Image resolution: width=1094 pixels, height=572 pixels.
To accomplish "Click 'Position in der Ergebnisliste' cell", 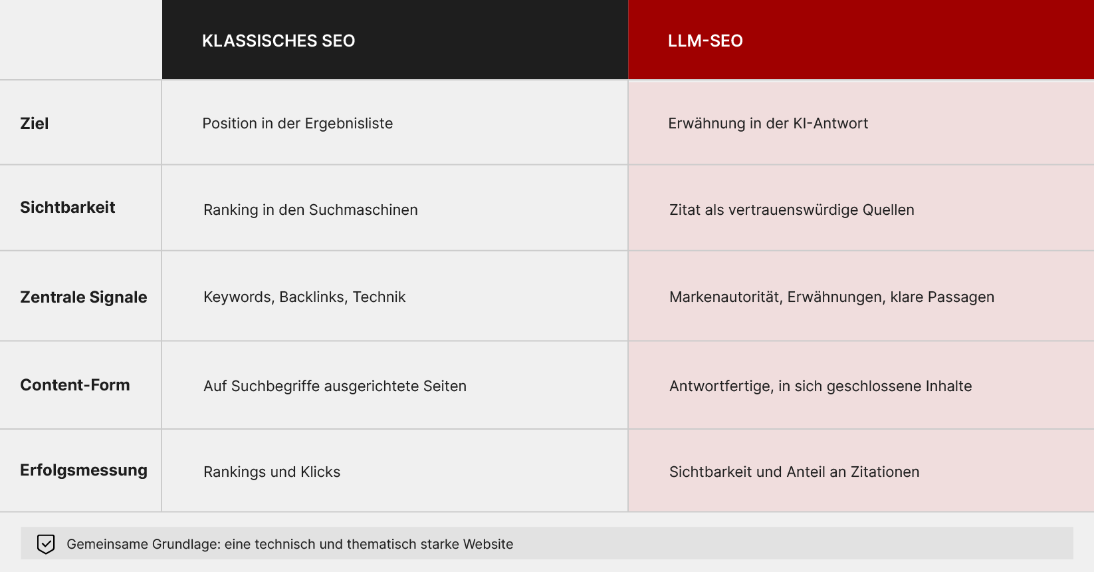I will [395, 123].
